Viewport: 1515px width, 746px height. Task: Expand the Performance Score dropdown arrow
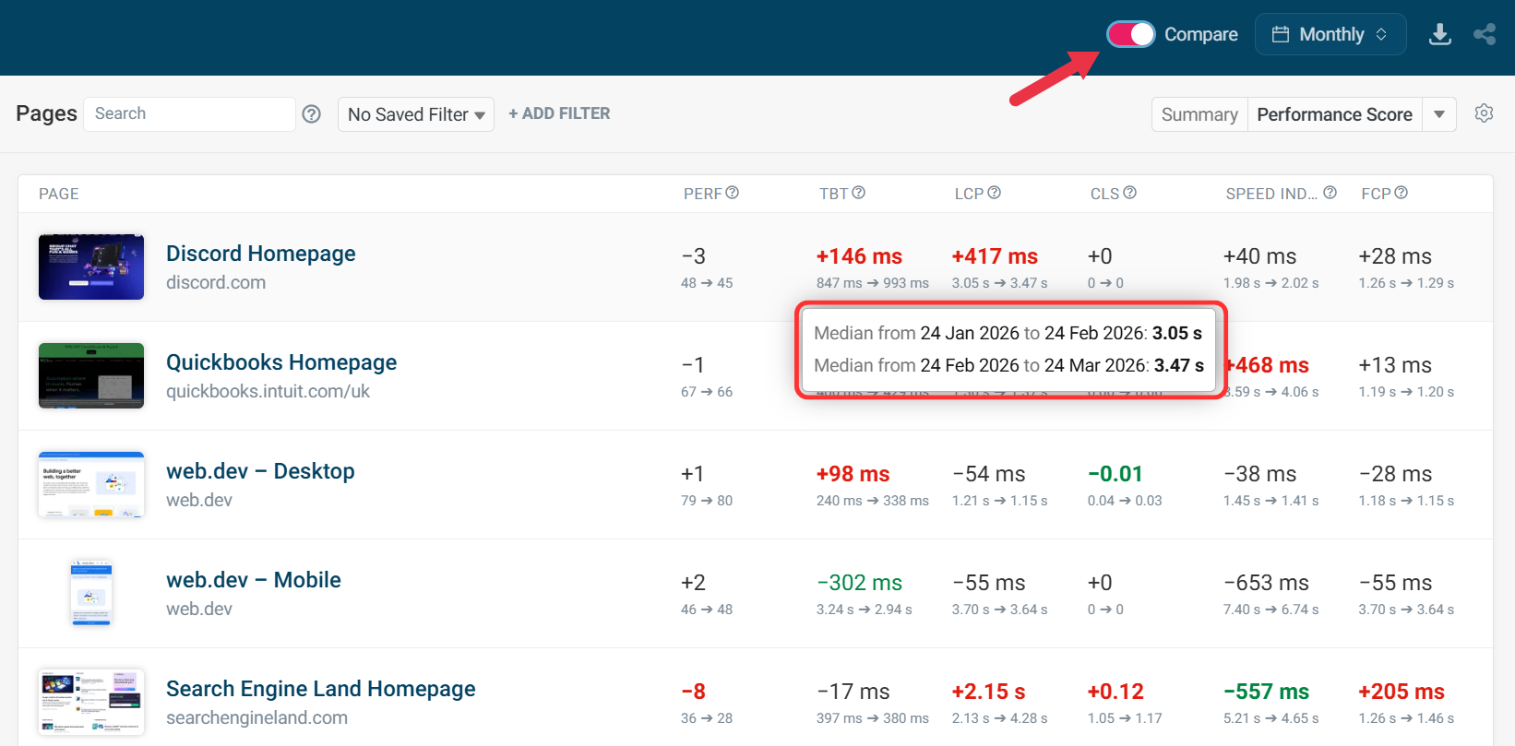pos(1439,114)
